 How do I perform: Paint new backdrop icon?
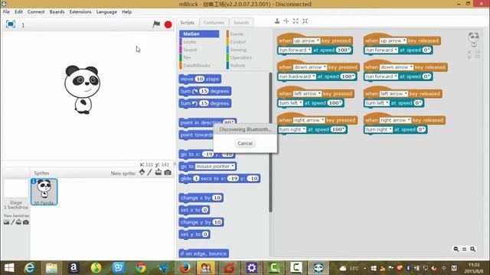pos(13,222)
